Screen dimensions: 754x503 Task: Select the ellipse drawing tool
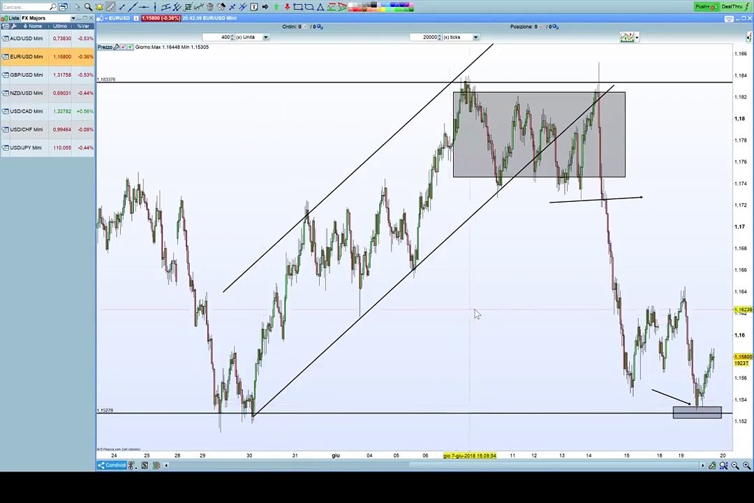coord(309,7)
